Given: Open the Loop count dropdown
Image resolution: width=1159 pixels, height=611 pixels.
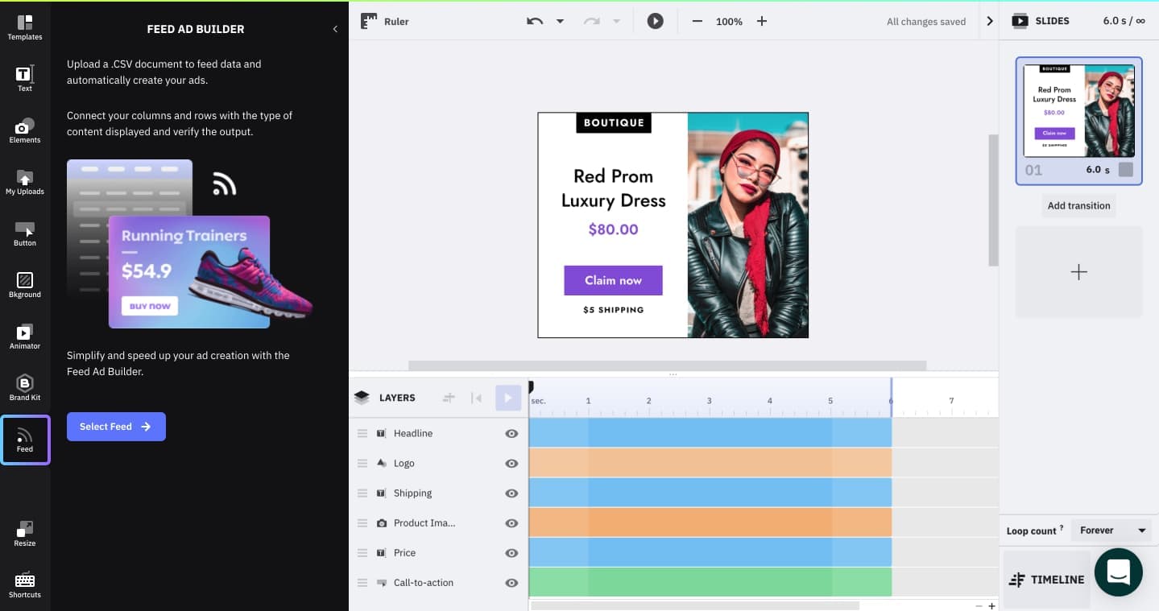Looking at the screenshot, I should click(x=1112, y=530).
